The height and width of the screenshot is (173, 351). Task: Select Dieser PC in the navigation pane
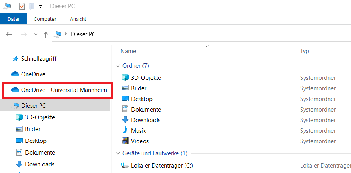(33, 105)
